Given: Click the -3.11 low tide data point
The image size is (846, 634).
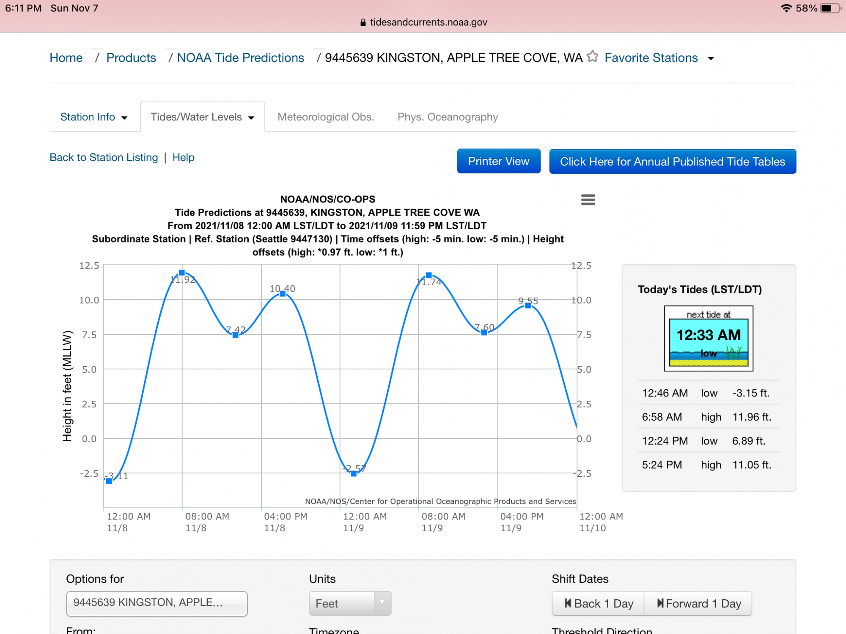Looking at the screenshot, I should [109, 481].
